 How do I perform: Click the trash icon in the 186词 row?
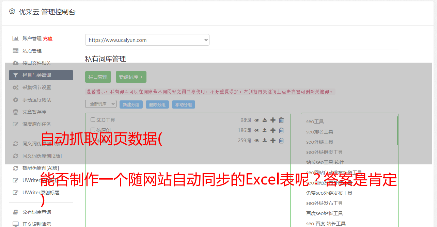coord(281,130)
